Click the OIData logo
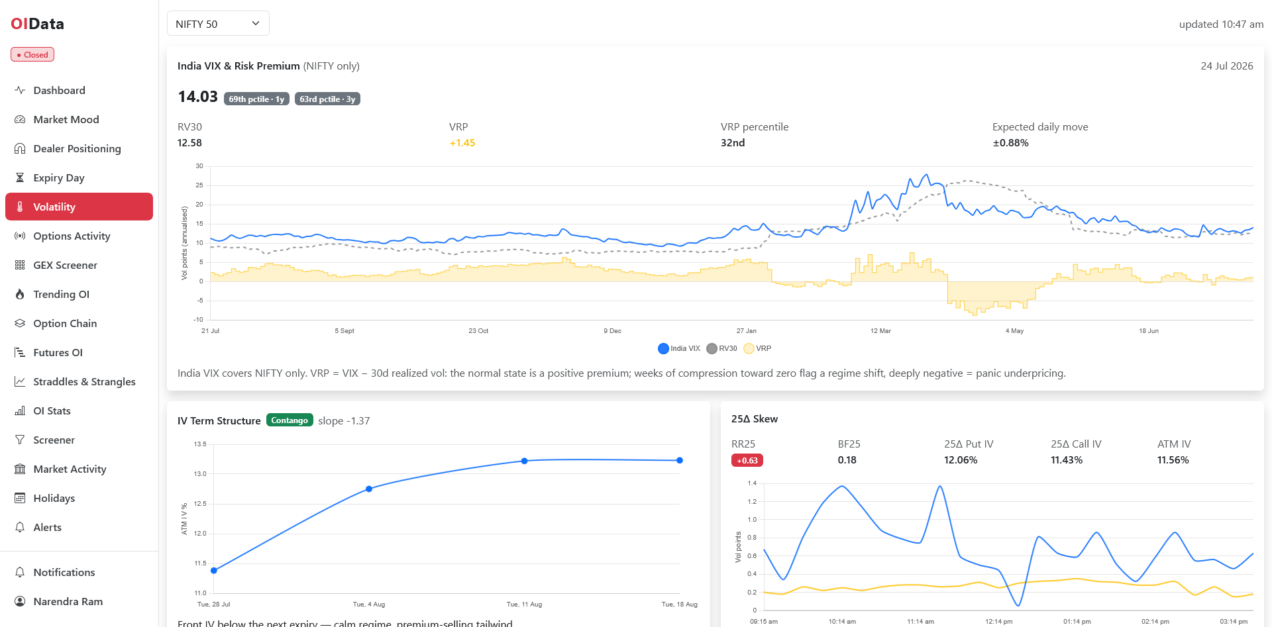The width and height of the screenshot is (1272, 627). [x=37, y=24]
